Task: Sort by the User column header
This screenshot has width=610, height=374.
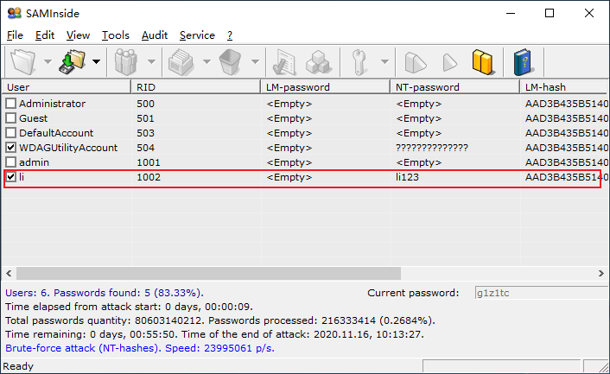Action: coord(67,87)
